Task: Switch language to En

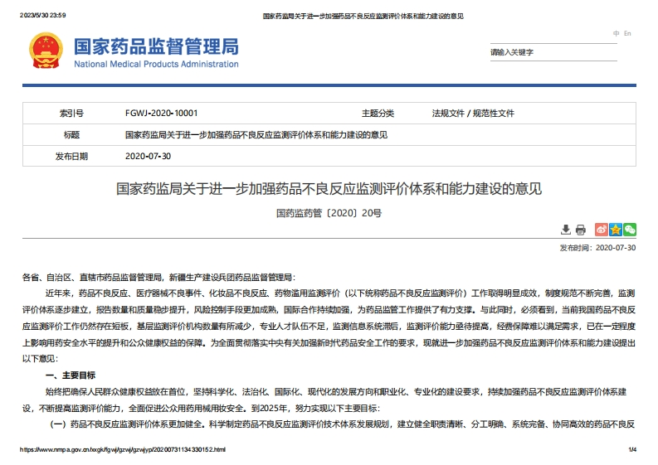Action: (627, 33)
